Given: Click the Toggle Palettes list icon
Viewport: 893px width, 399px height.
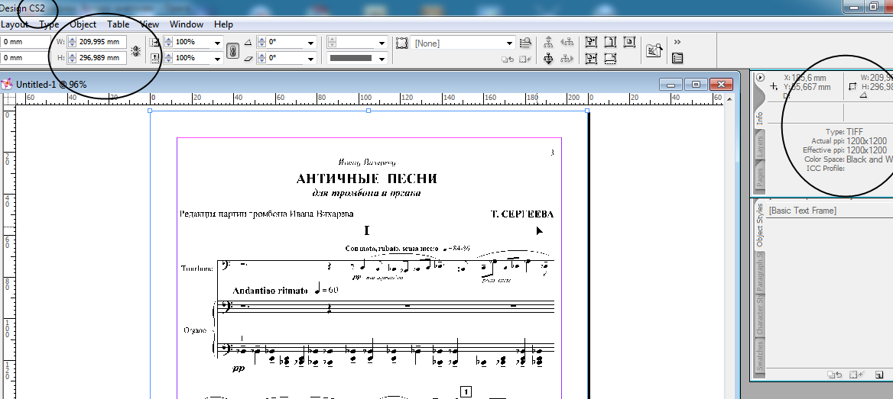Looking at the screenshot, I should (x=677, y=58).
